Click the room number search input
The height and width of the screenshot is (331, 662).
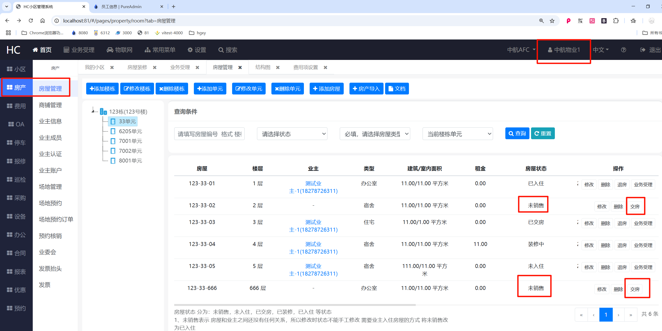[x=209, y=134]
